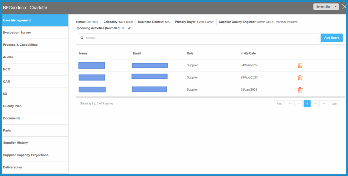
Task: Open the Quality Plan section
Action: [x=12, y=106]
